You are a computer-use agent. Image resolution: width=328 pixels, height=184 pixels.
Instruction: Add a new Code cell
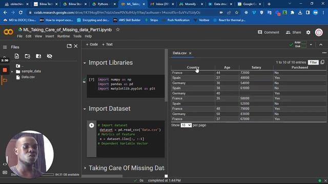click(x=92, y=44)
